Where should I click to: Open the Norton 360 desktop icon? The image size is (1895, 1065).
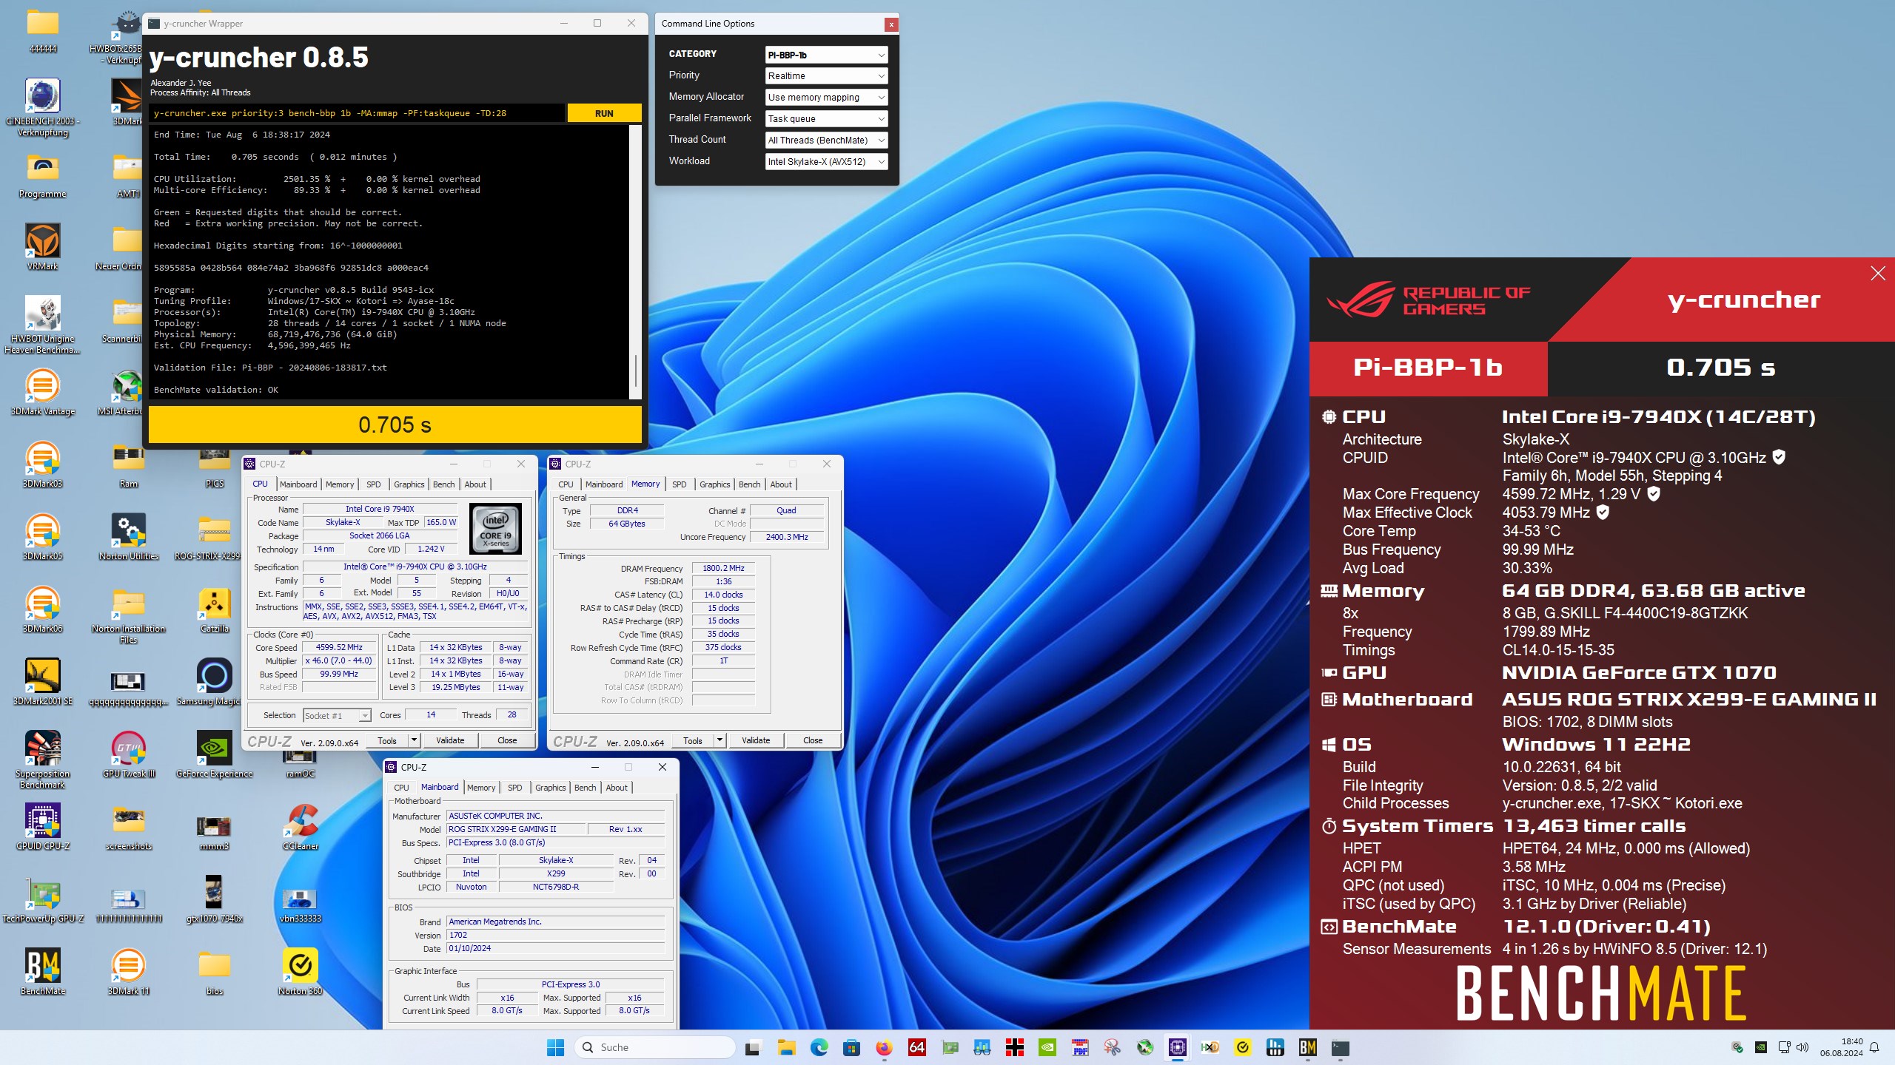(301, 973)
